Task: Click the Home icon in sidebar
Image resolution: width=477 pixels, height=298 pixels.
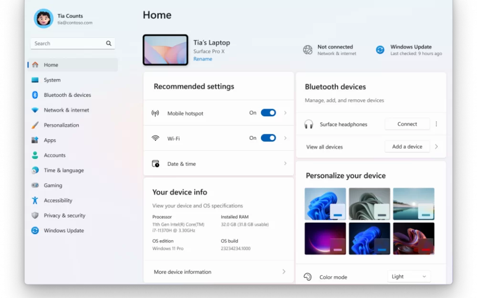Action: click(35, 65)
